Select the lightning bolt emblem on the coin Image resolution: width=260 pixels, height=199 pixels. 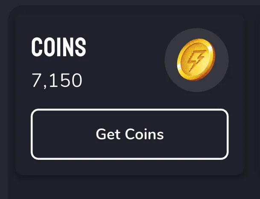pyautogui.click(x=197, y=61)
